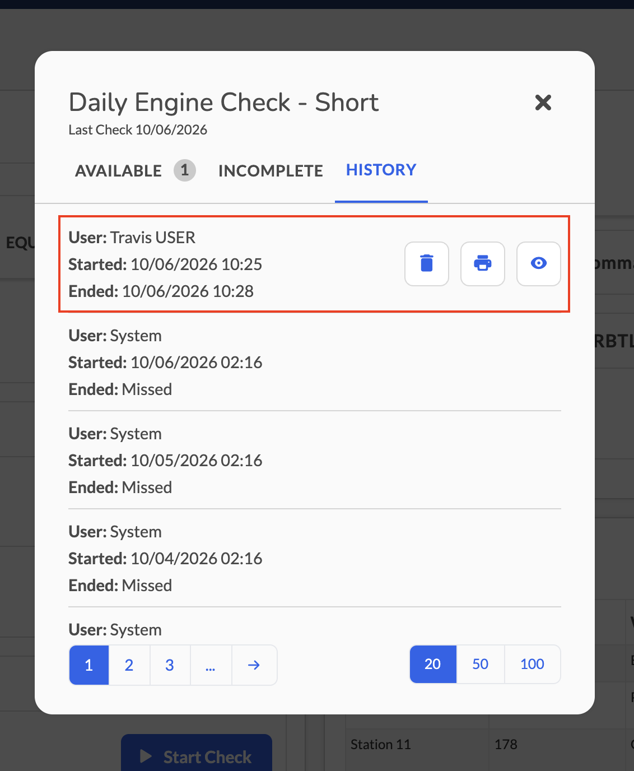Click the Available count badge
The width and height of the screenshot is (634, 771).
pyautogui.click(x=185, y=170)
